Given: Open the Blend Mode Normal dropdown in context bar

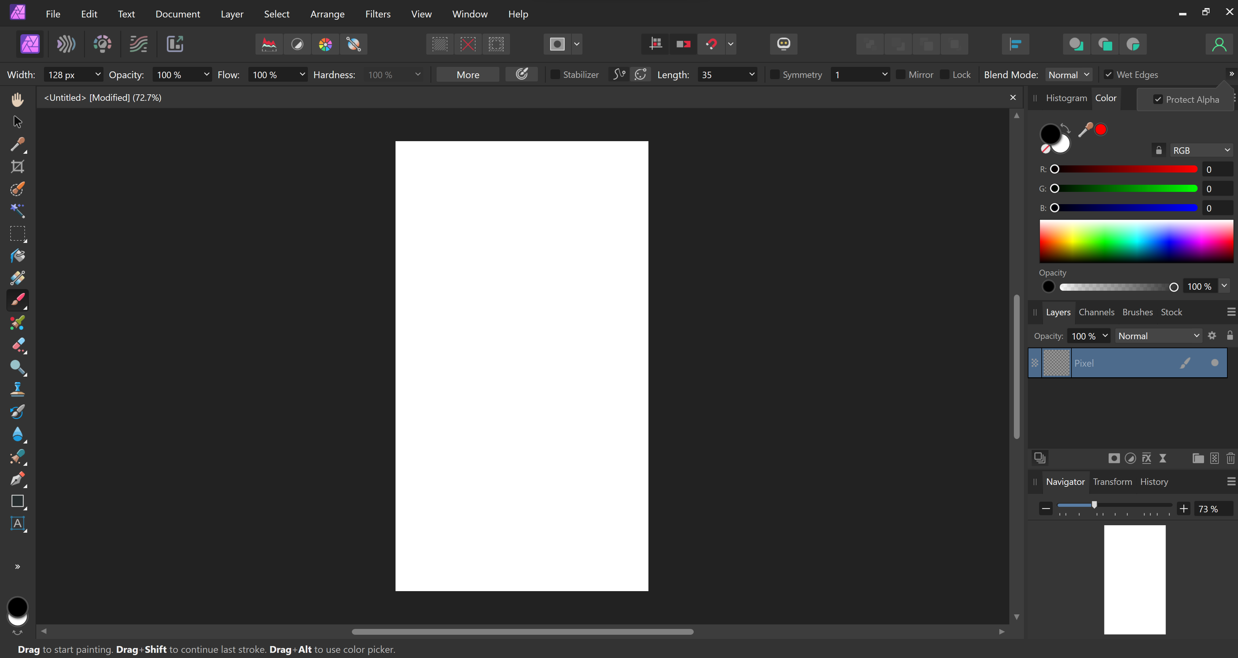Looking at the screenshot, I should tap(1069, 74).
